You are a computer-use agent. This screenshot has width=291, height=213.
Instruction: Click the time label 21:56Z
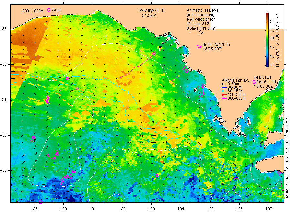click(x=149, y=15)
